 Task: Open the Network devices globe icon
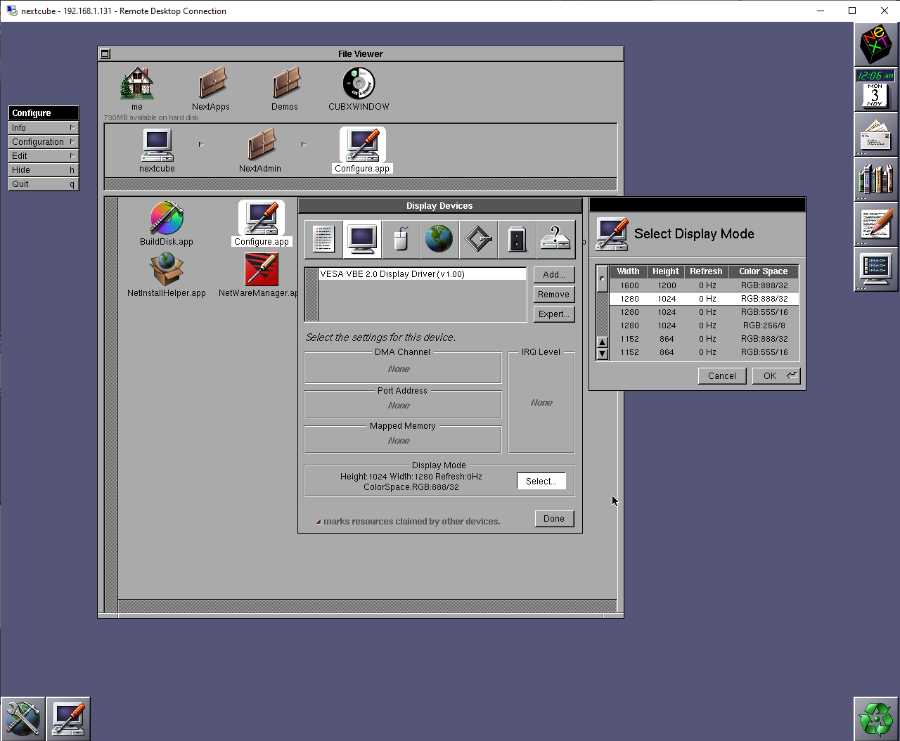[x=439, y=239]
